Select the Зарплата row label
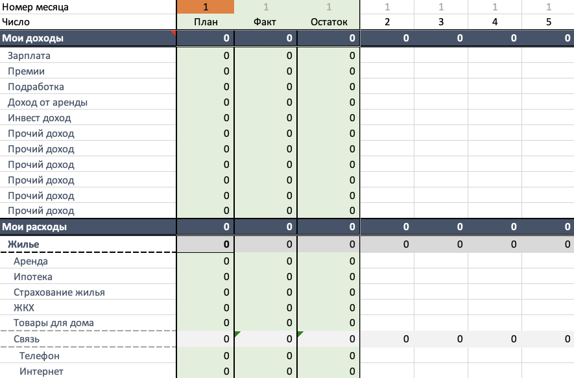The width and height of the screenshot is (574, 378). coord(29,56)
